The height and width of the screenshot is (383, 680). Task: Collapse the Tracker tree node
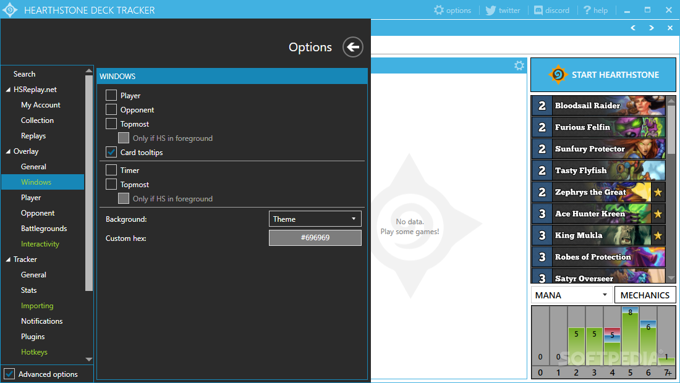(8, 259)
